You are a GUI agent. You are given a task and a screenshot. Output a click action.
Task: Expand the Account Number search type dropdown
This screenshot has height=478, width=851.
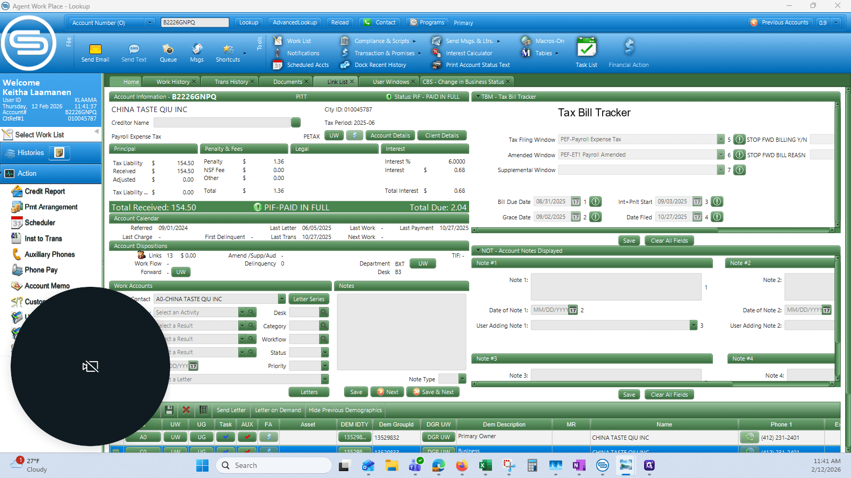150,23
